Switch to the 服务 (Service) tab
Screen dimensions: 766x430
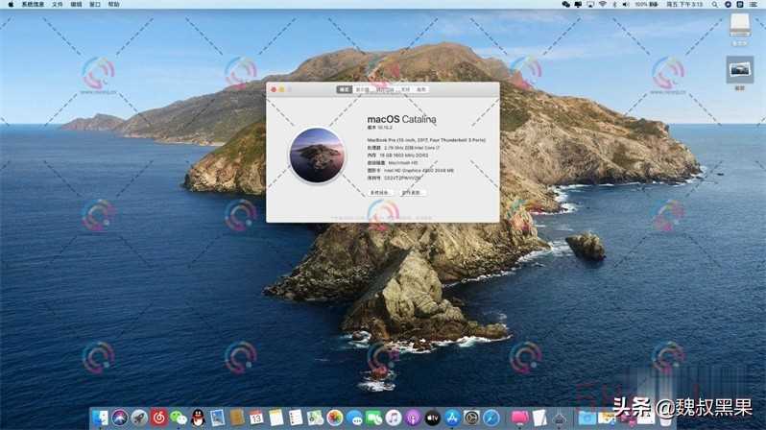(421, 89)
